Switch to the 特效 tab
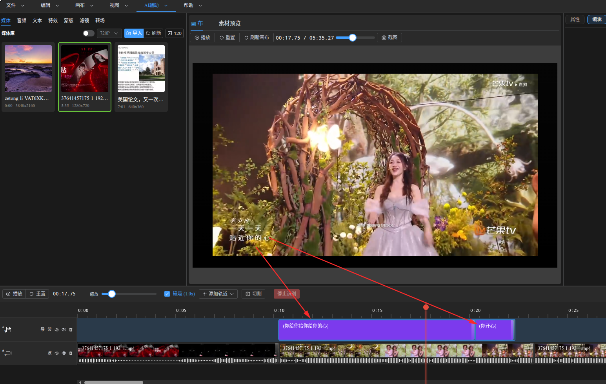Image resolution: width=606 pixels, height=384 pixels. coord(53,20)
